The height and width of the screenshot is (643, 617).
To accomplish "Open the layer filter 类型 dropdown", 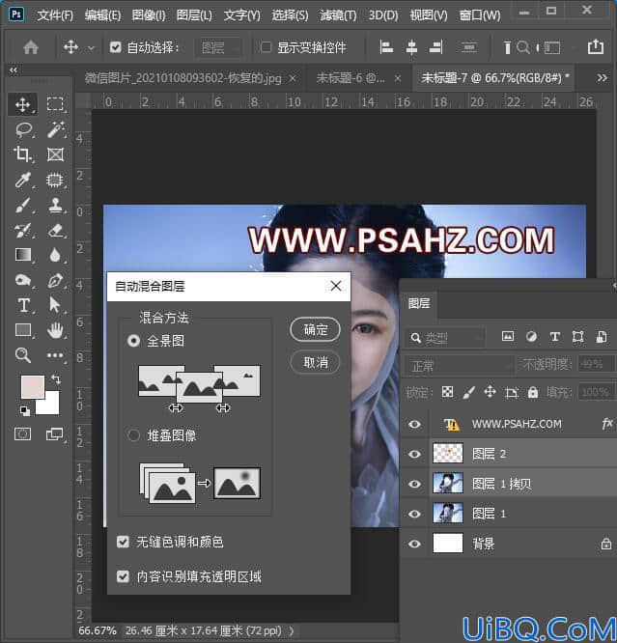I will tap(445, 338).
